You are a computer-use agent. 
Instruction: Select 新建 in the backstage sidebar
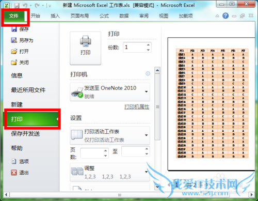17,104
